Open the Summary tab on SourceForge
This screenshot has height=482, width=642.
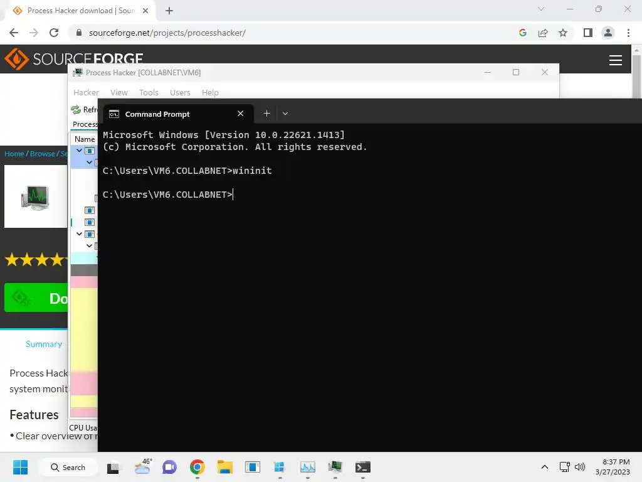(44, 345)
